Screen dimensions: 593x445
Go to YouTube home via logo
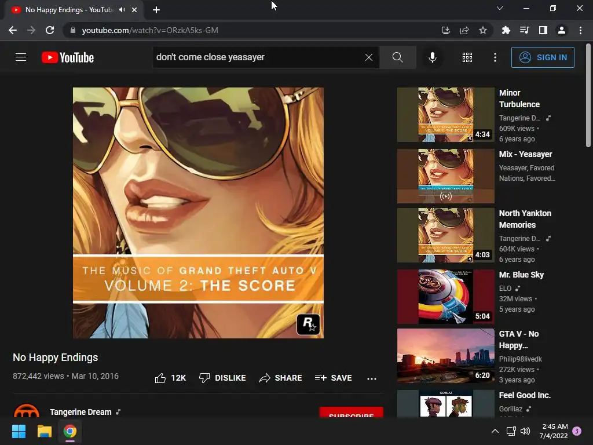(x=68, y=57)
